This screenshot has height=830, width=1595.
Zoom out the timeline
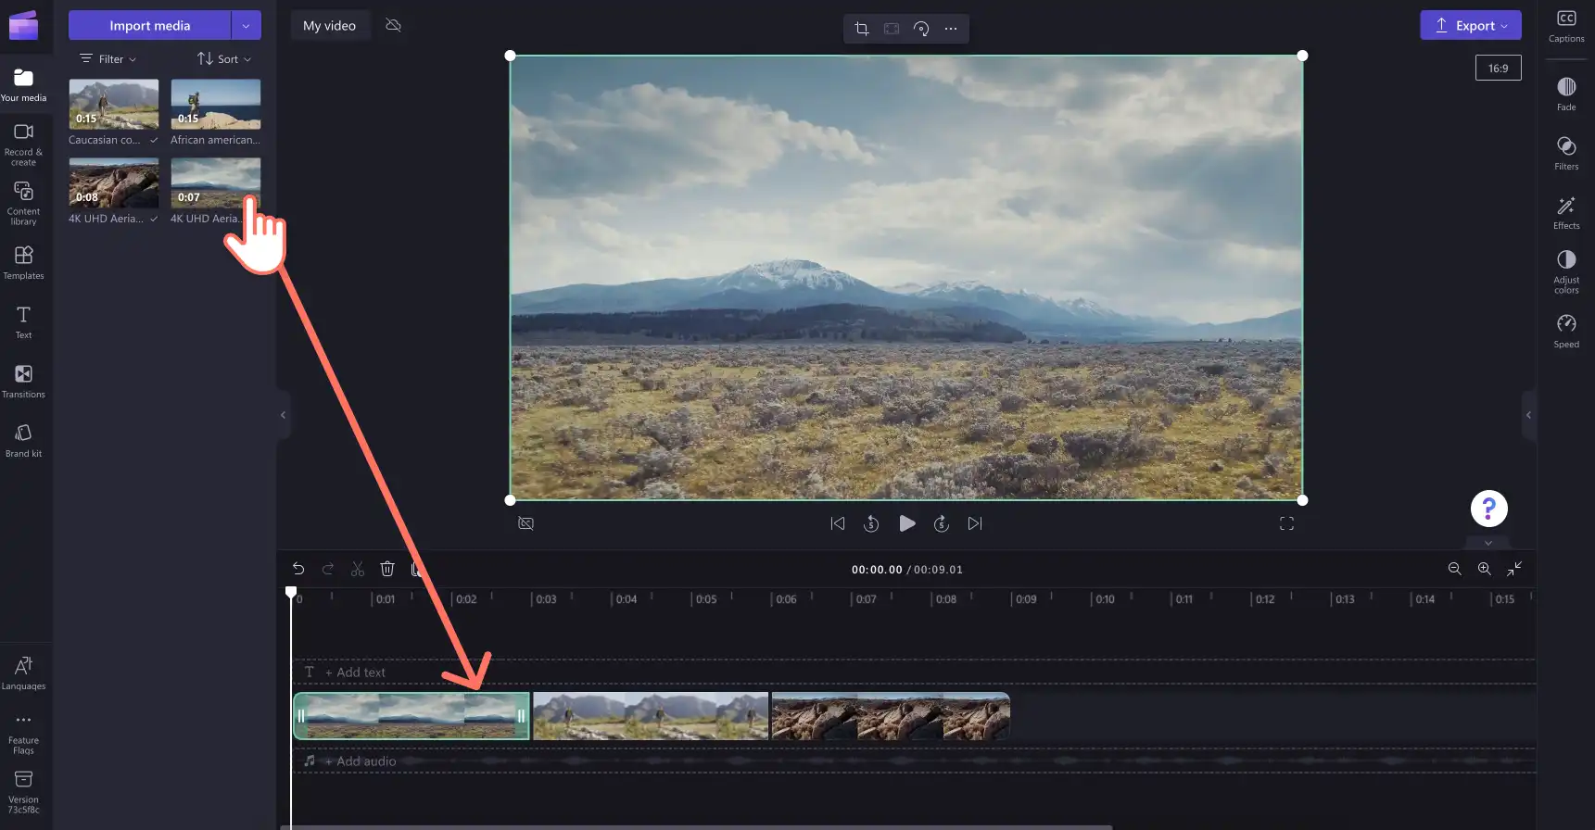coord(1454,569)
